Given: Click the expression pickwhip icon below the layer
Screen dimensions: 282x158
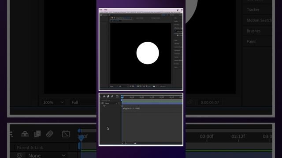Looking at the screenshot, I should tap(104, 106).
